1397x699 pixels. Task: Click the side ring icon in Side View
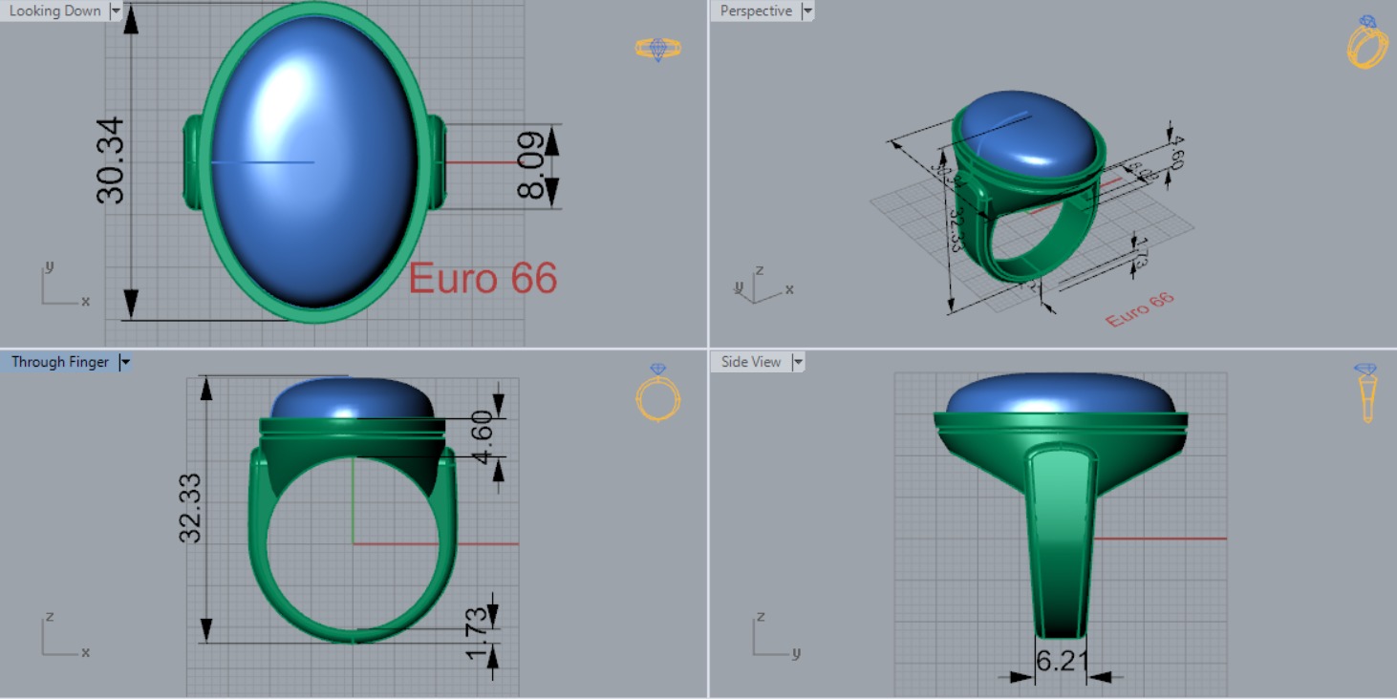1366,392
